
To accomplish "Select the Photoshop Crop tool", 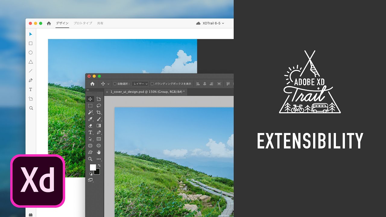I will click(x=99, y=112).
